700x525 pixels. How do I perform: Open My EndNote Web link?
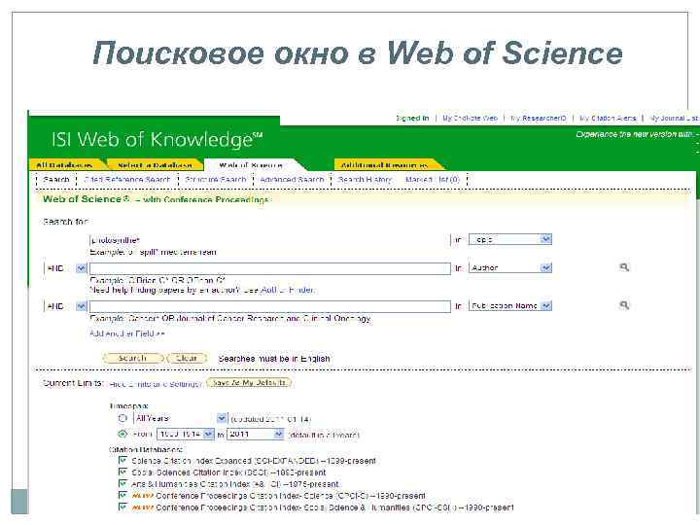pos(470,118)
